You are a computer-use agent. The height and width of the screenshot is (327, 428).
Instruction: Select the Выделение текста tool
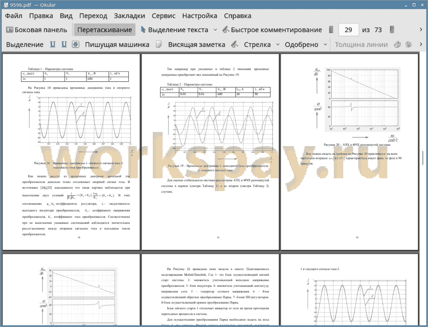point(175,30)
